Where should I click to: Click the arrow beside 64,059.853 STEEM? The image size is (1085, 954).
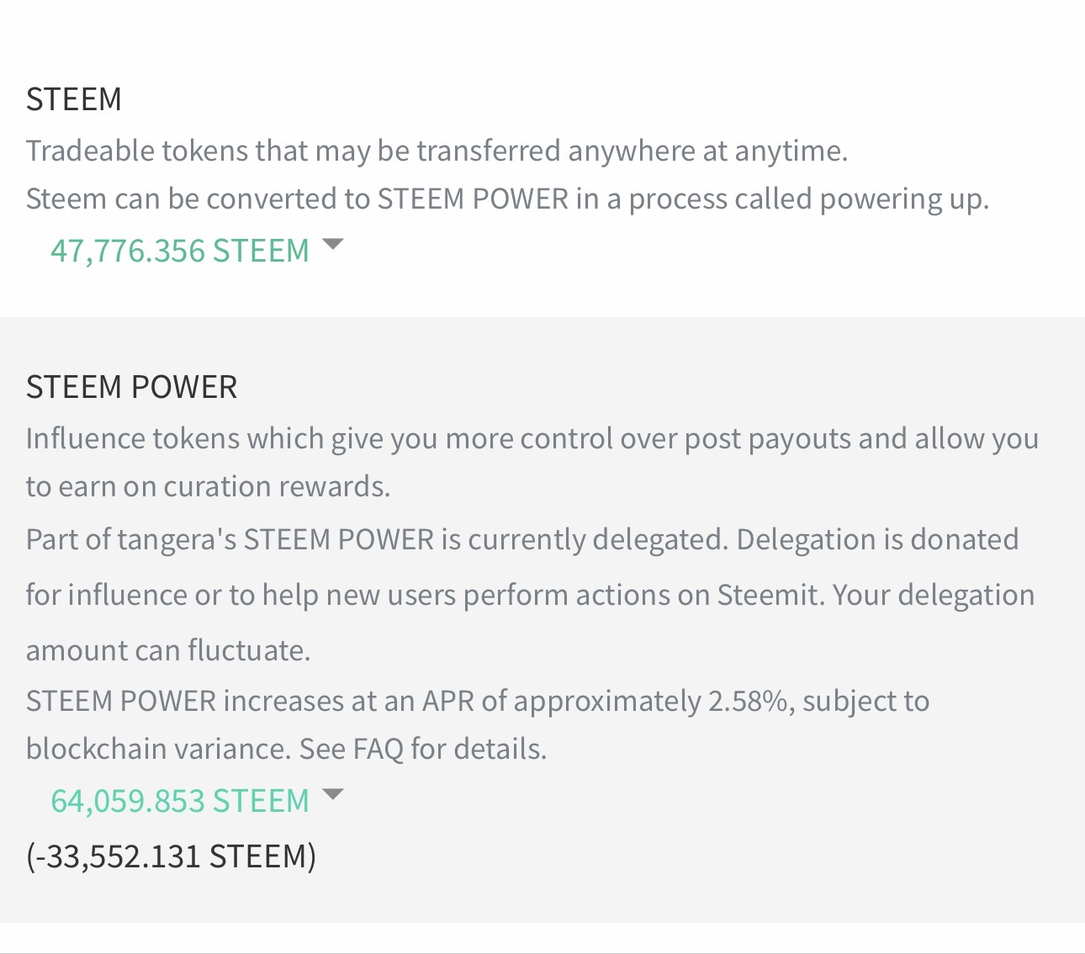click(x=334, y=794)
